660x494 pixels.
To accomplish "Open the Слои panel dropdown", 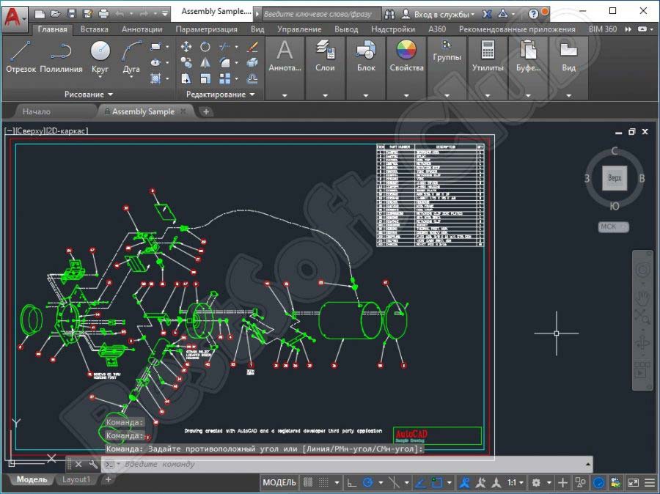I will tap(325, 95).
